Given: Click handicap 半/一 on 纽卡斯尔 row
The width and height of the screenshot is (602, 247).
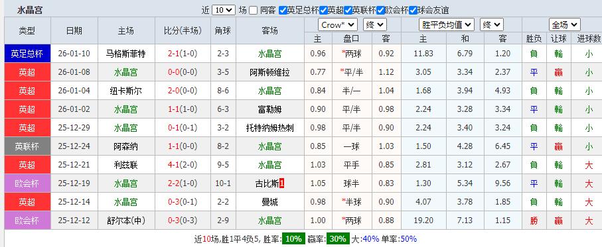Looking at the screenshot, I should (352, 91).
